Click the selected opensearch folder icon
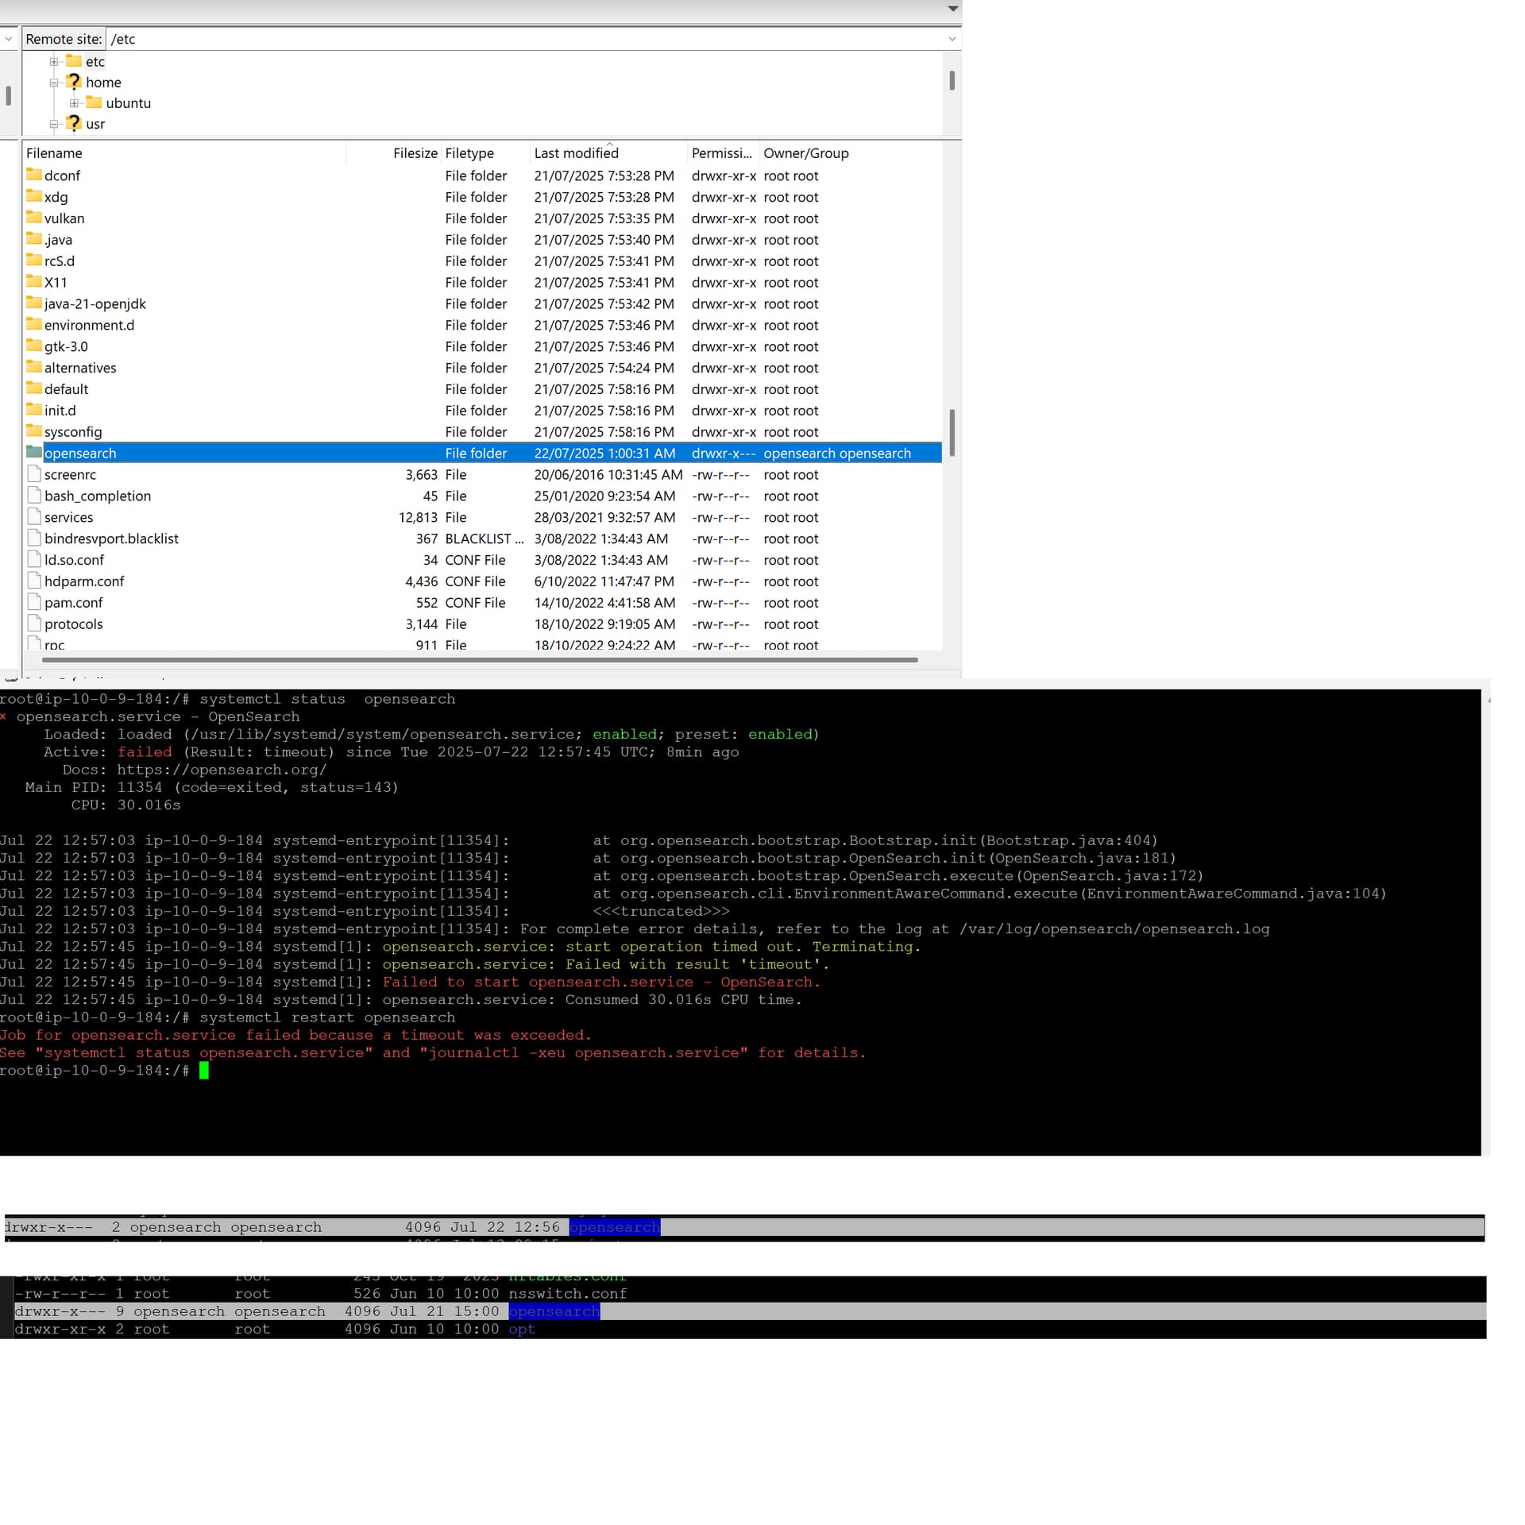The image size is (1525, 1525). click(33, 453)
